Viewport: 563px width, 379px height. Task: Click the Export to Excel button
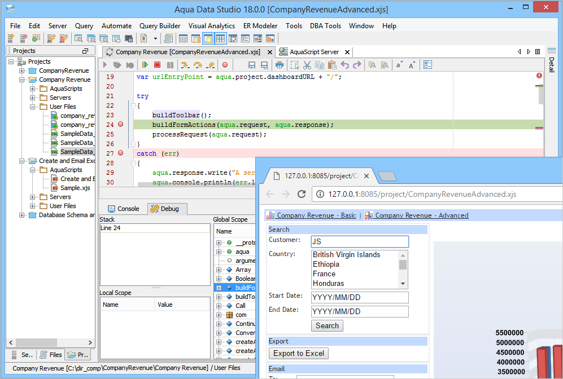pos(298,353)
